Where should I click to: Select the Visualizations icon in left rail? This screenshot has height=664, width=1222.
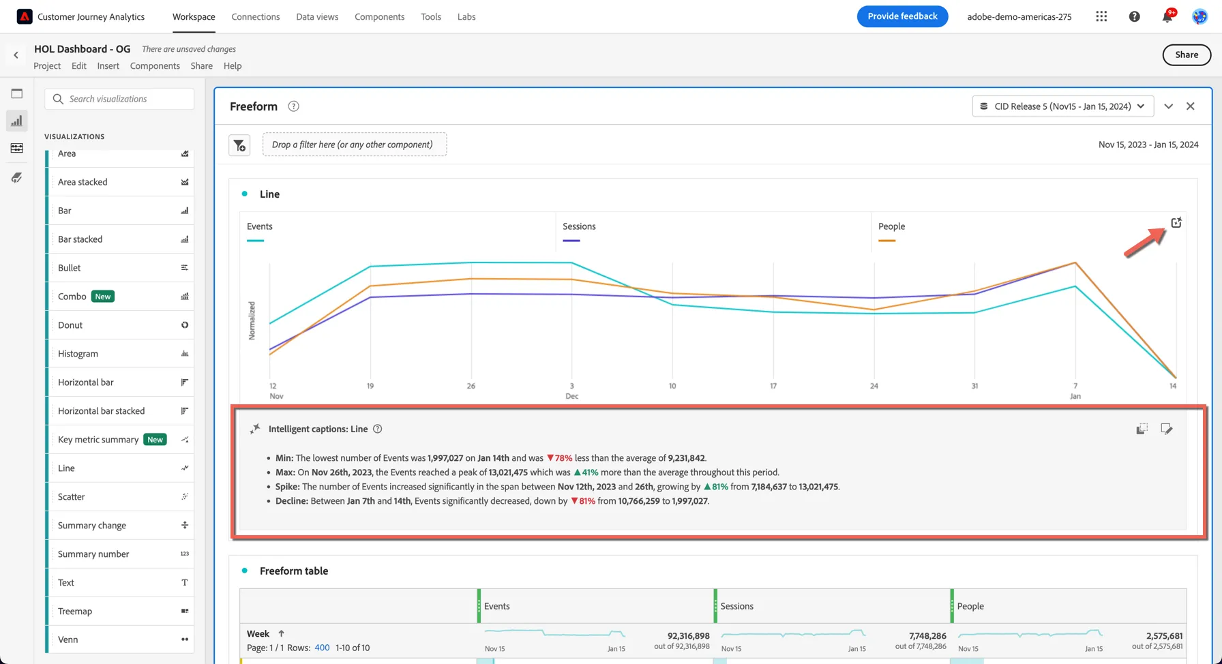(x=17, y=121)
